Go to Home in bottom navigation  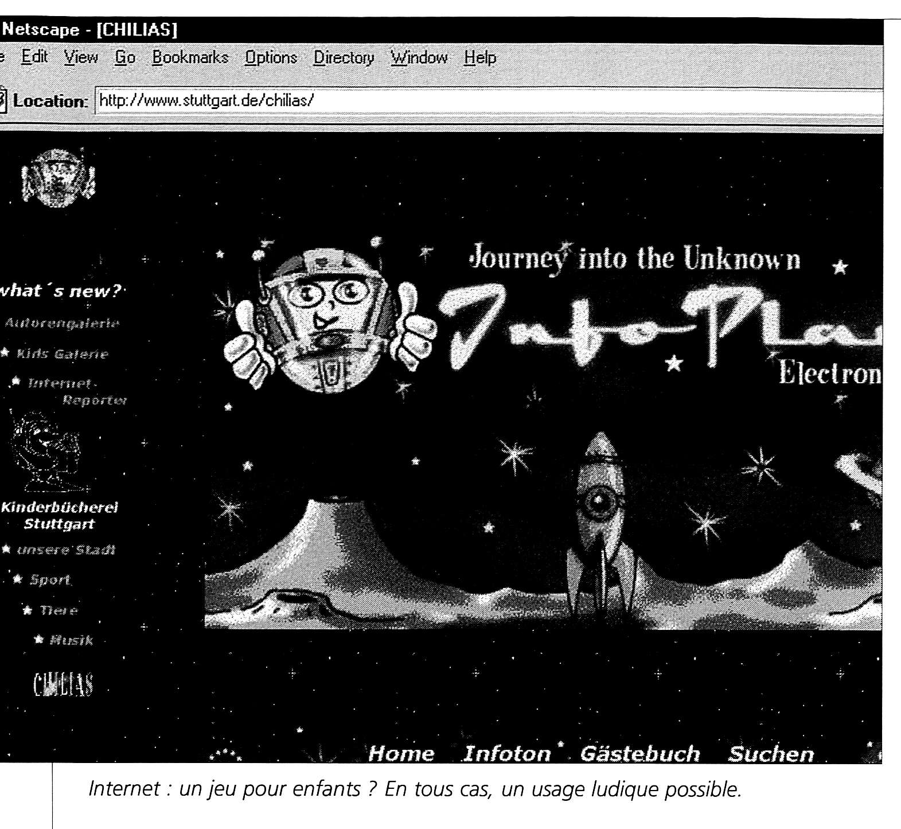click(401, 753)
